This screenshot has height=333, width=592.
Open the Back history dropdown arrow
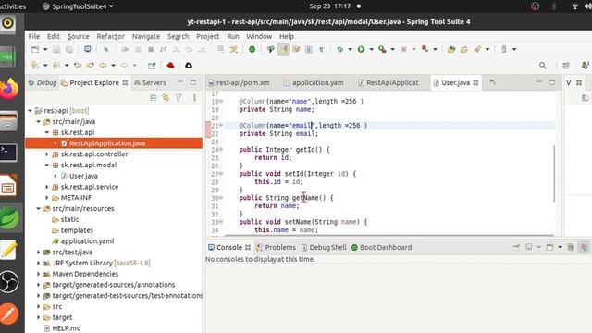[113, 66]
